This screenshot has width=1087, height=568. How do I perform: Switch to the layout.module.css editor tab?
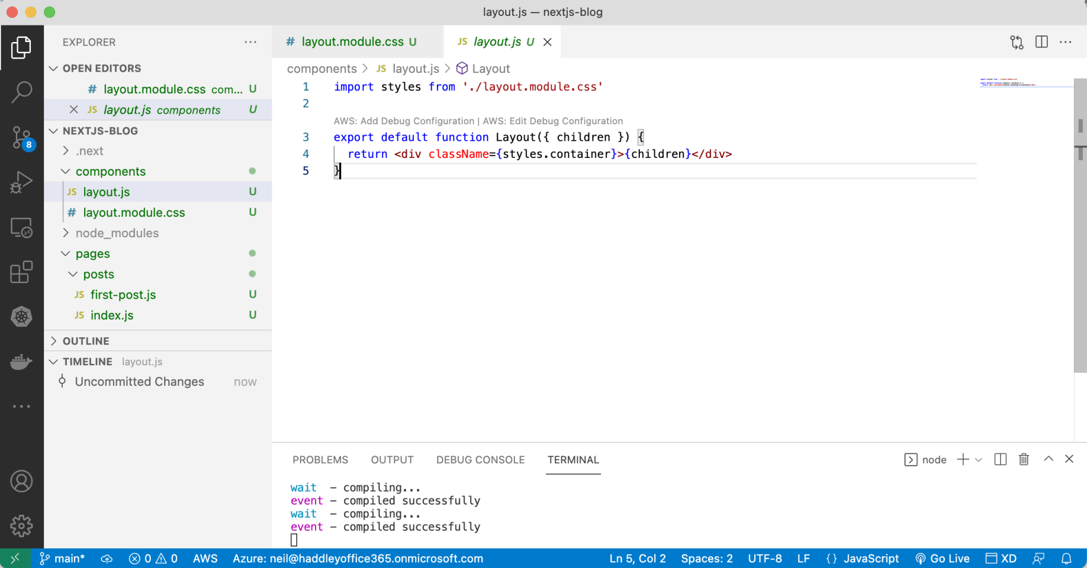coord(352,42)
